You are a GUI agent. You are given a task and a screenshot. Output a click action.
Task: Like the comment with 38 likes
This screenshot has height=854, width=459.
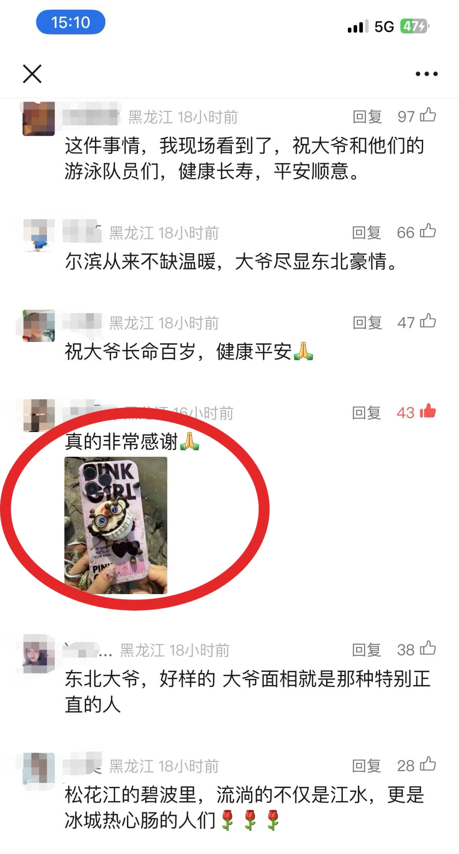click(428, 649)
